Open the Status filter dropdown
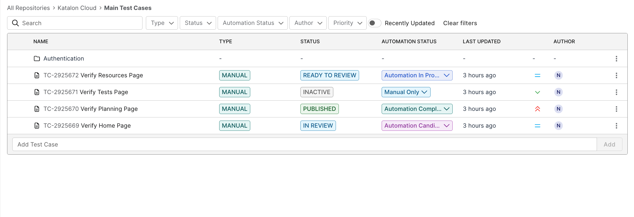This screenshot has height=217, width=634. coord(198,23)
